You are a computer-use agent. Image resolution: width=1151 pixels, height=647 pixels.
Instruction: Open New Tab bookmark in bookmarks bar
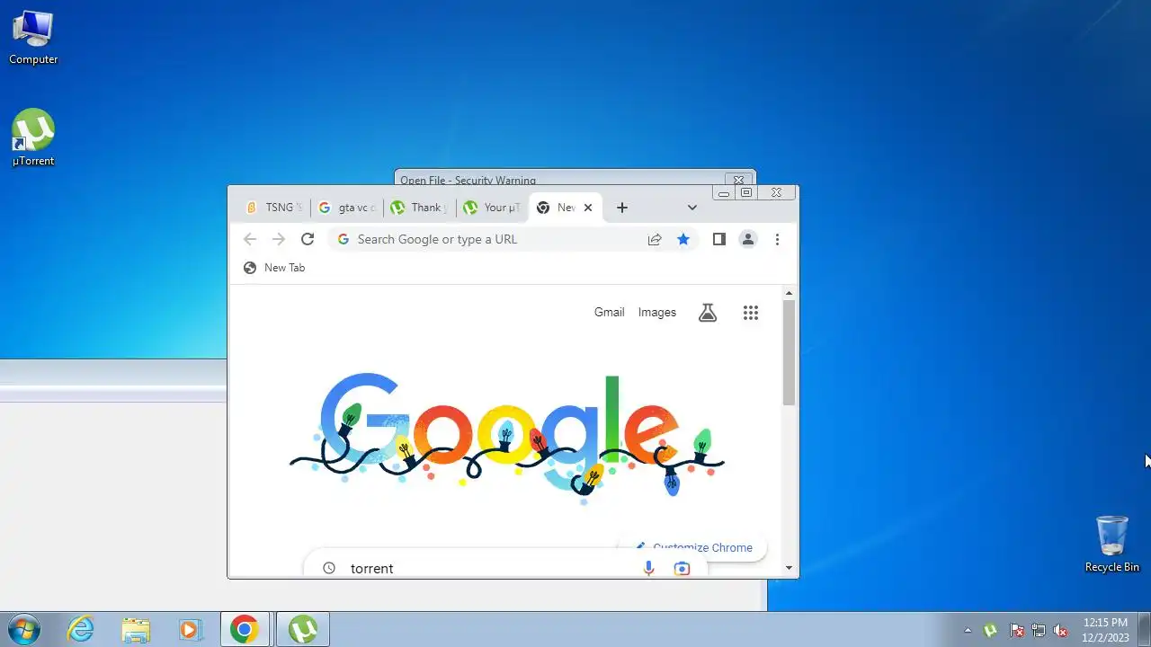pos(274,268)
